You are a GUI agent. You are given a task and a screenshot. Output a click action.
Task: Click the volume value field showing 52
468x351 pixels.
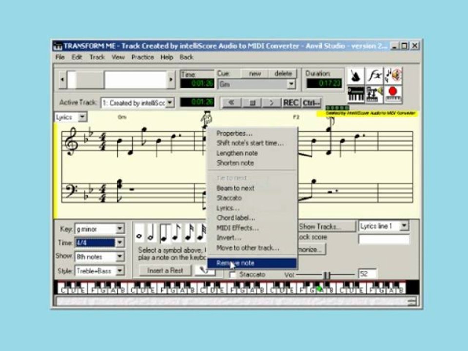tap(367, 274)
